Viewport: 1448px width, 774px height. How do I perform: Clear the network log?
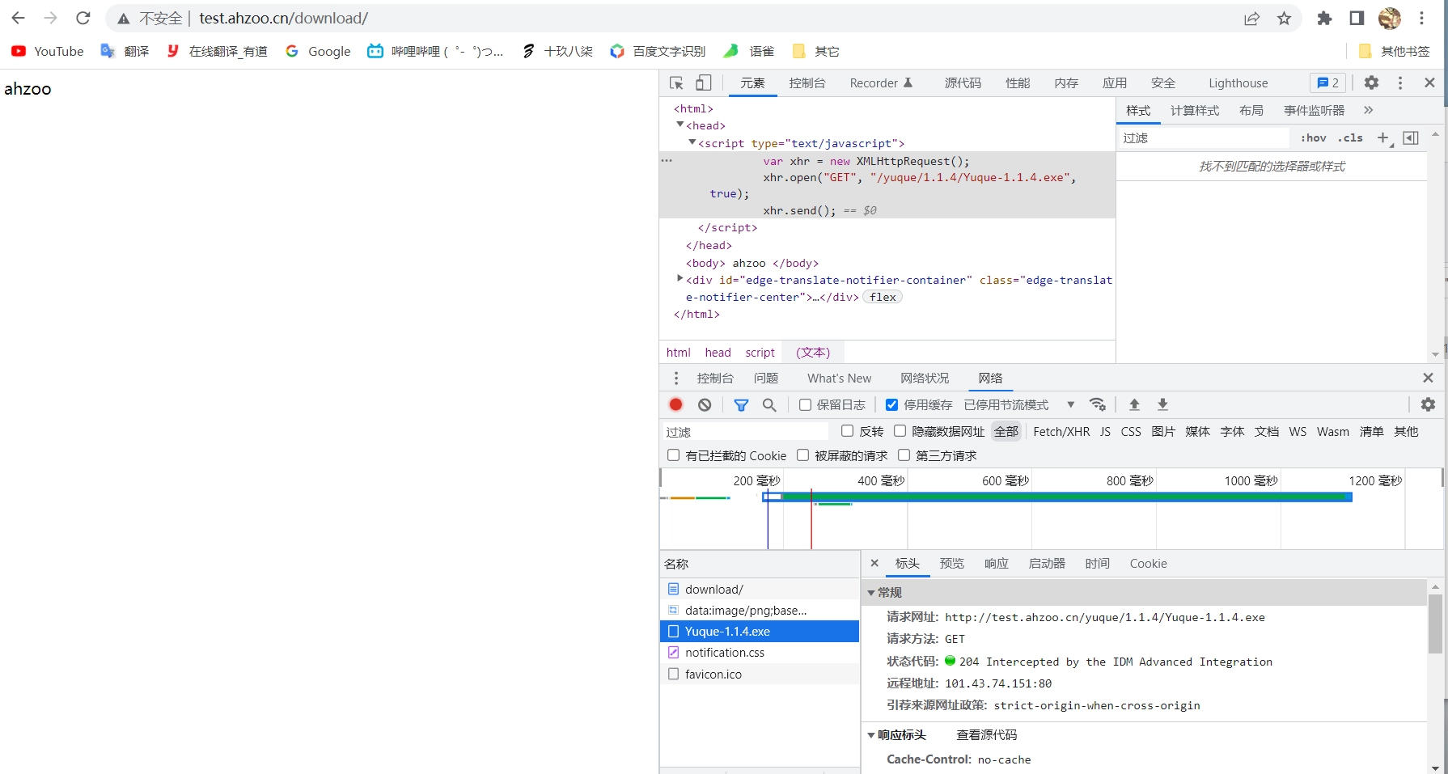(705, 404)
